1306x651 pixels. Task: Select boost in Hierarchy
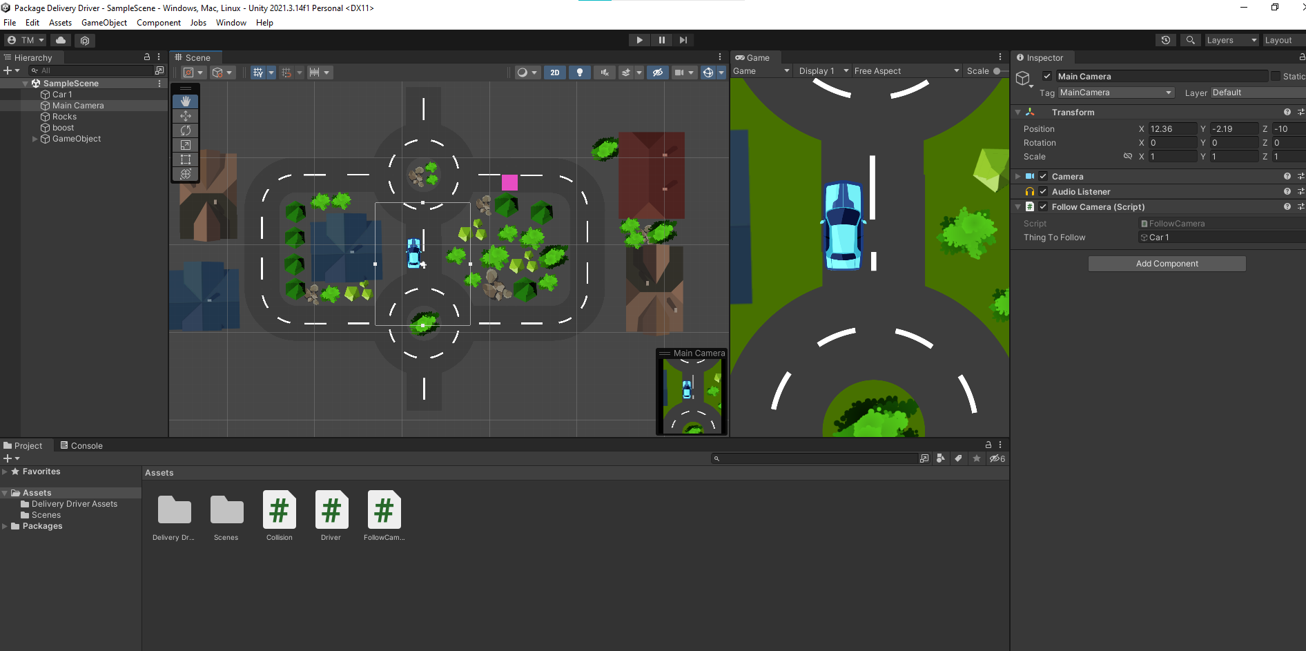tap(63, 128)
